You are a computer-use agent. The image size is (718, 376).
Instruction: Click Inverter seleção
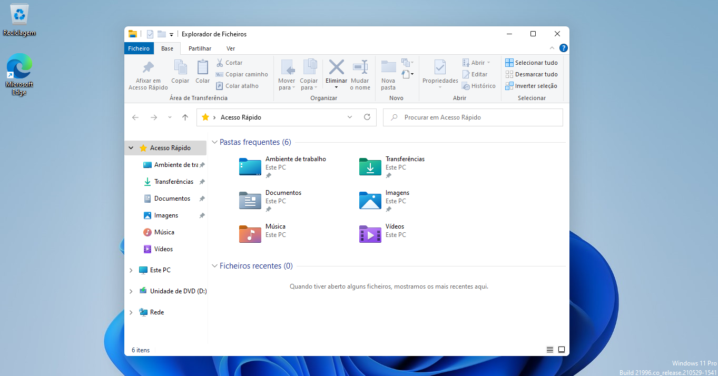coord(531,86)
